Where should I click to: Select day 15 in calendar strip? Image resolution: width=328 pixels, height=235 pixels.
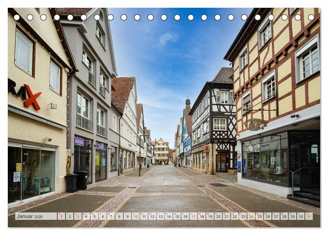177,216
